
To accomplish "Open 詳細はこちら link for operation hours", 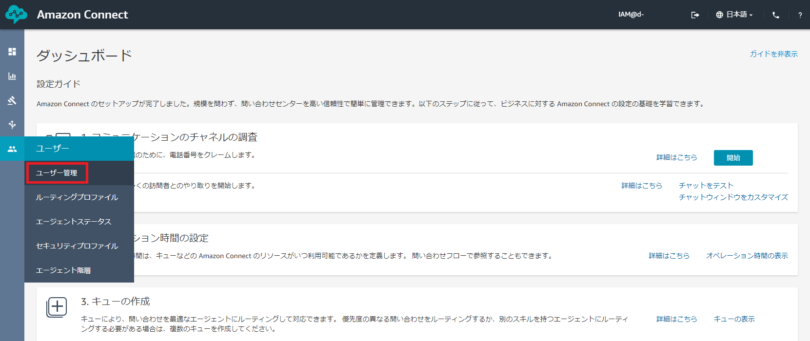I will coord(669,256).
